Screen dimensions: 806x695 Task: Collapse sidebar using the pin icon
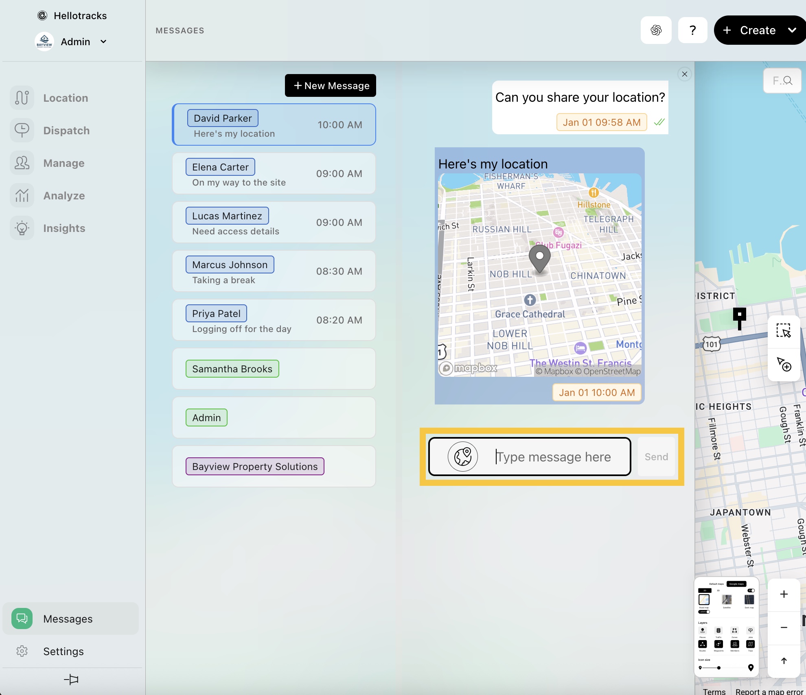[x=71, y=679]
